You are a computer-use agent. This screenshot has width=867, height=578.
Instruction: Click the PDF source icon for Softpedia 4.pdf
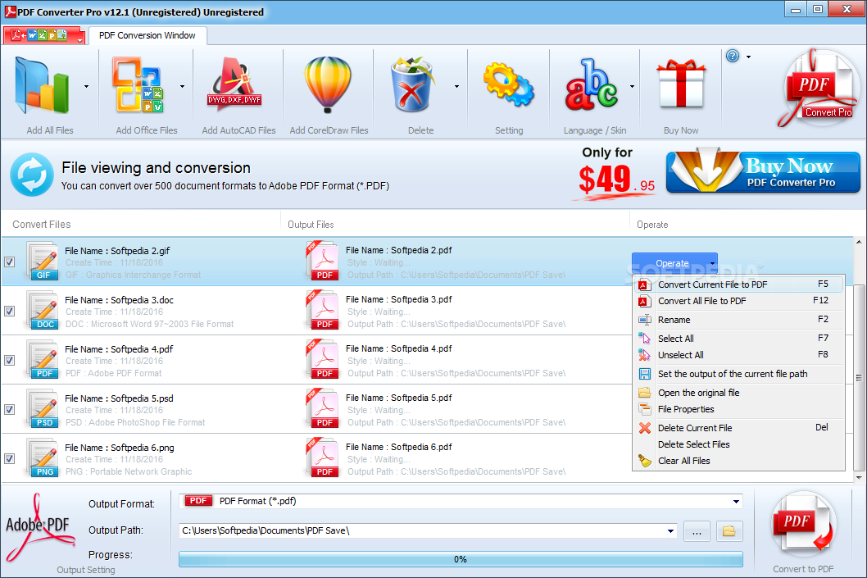pyautogui.click(x=43, y=360)
